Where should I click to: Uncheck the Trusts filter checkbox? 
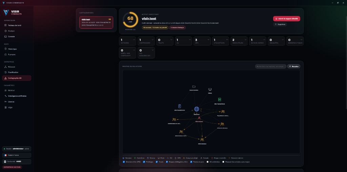pyautogui.click(x=157, y=162)
